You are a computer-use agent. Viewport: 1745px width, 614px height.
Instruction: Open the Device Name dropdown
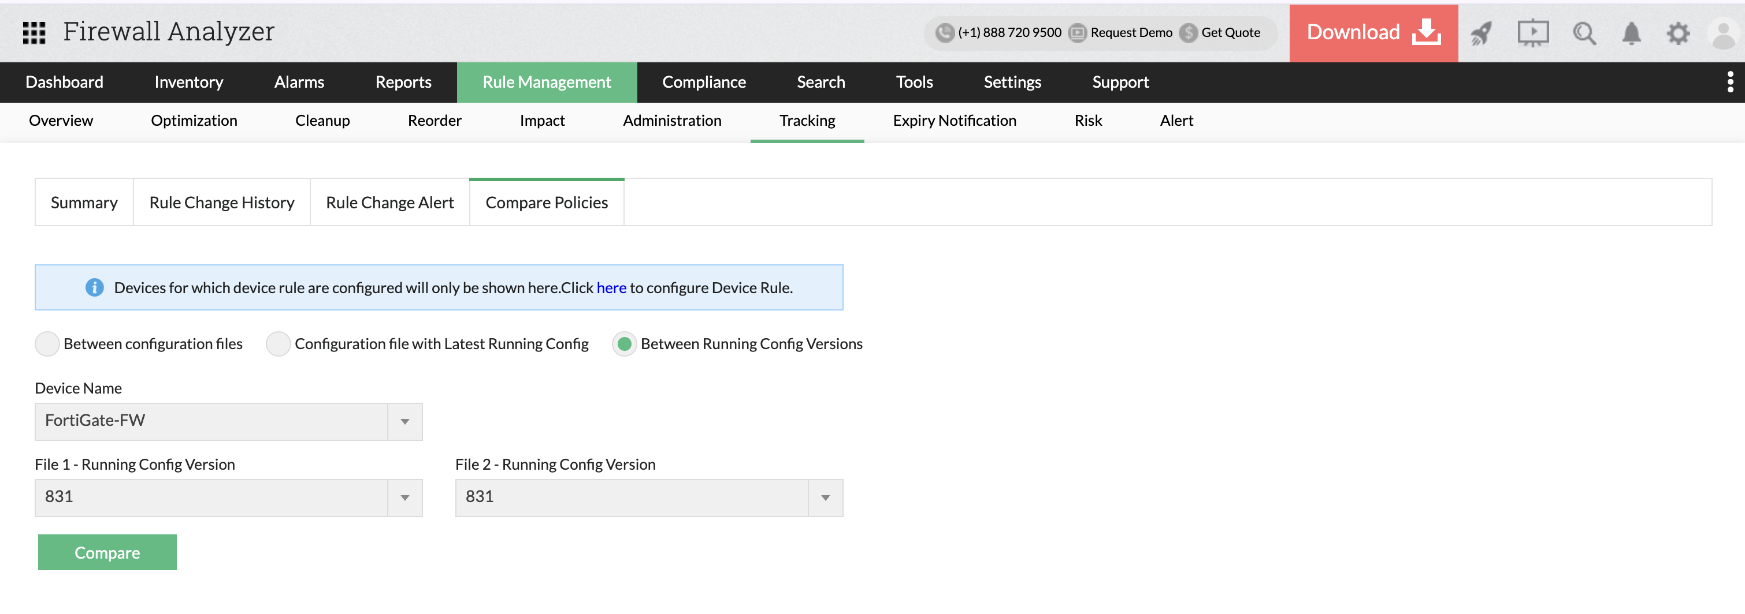[x=404, y=421]
